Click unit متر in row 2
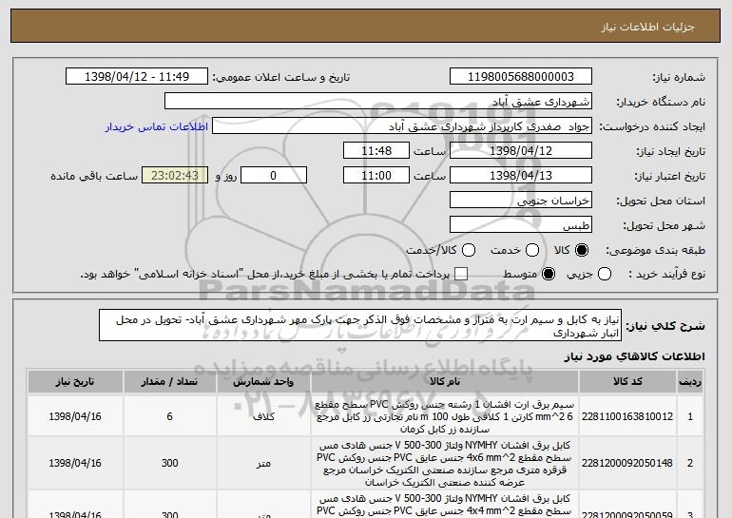Image resolution: width=732 pixels, height=518 pixels. click(x=263, y=463)
